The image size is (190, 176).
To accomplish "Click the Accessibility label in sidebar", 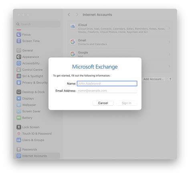I will click(31, 63).
